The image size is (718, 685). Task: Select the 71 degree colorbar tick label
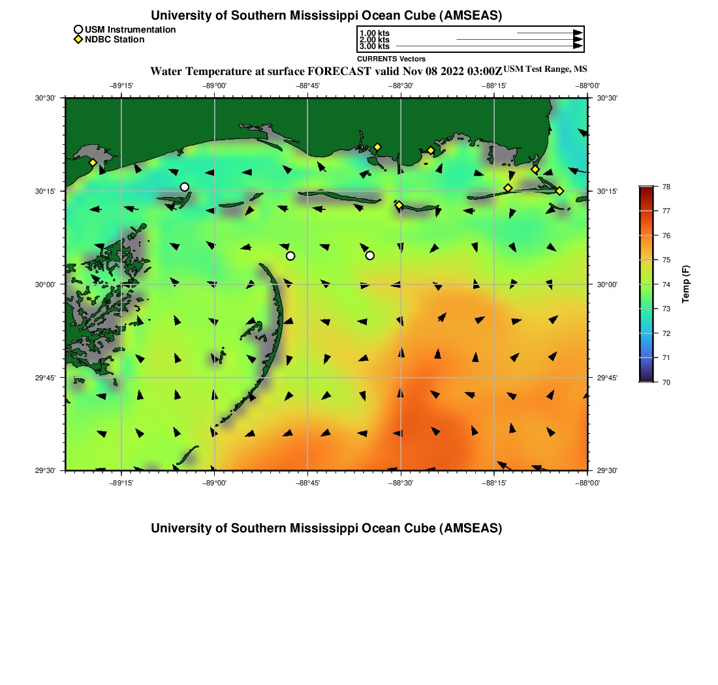pyautogui.click(x=666, y=358)
